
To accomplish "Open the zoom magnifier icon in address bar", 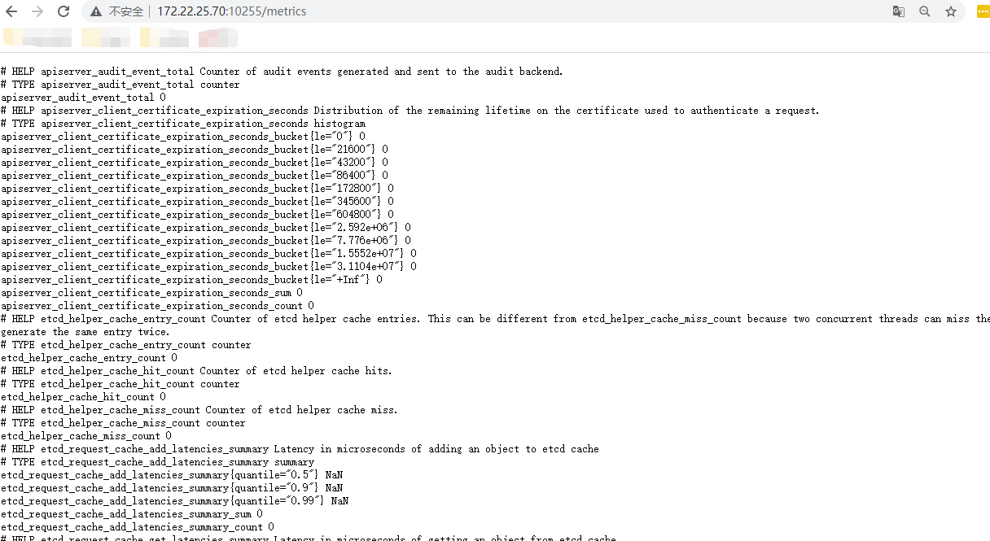I will (x=925, y=11).
